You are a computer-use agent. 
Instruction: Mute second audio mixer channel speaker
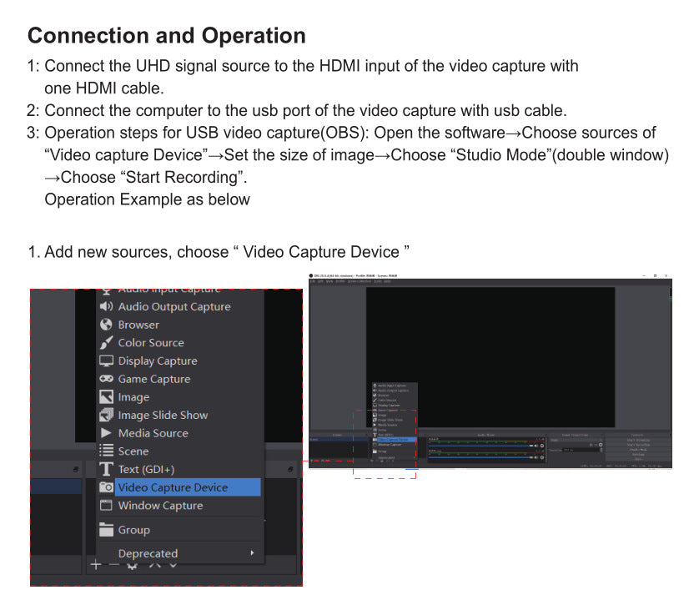pos(536,457)
